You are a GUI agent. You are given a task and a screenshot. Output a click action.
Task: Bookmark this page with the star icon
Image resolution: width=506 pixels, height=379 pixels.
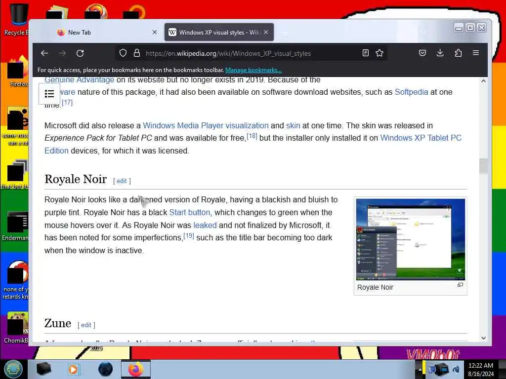click(379, 53)
